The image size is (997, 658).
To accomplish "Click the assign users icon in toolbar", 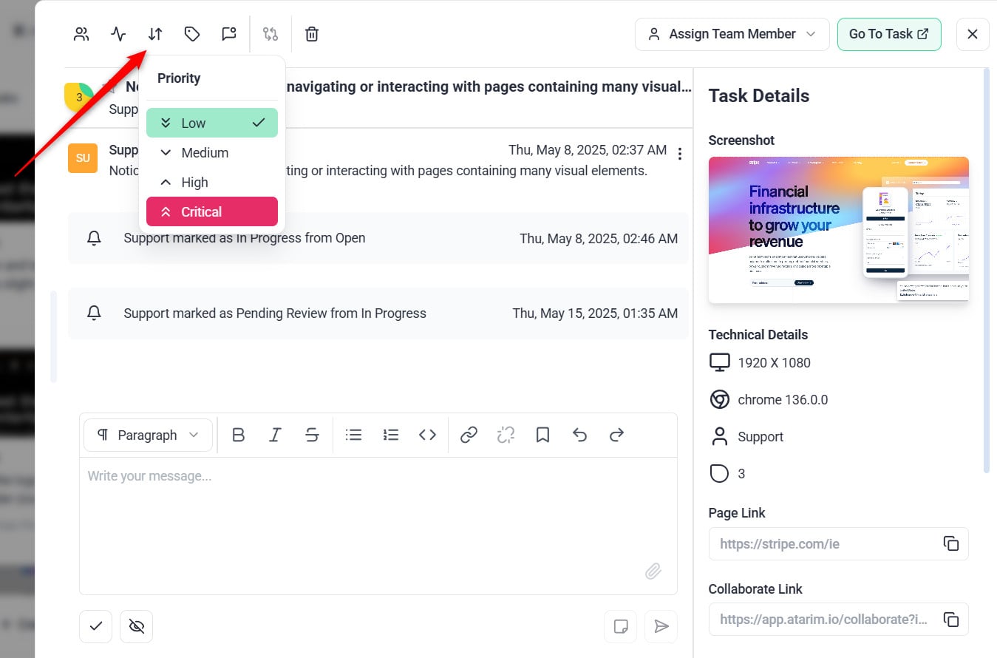I will pos(81,34).
